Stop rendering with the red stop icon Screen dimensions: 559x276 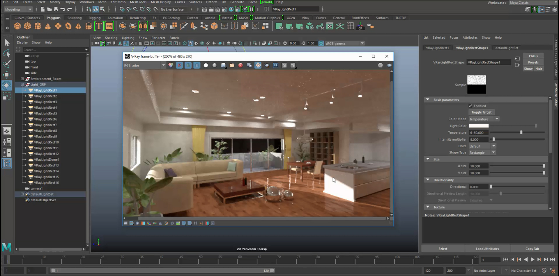point(240,65)
